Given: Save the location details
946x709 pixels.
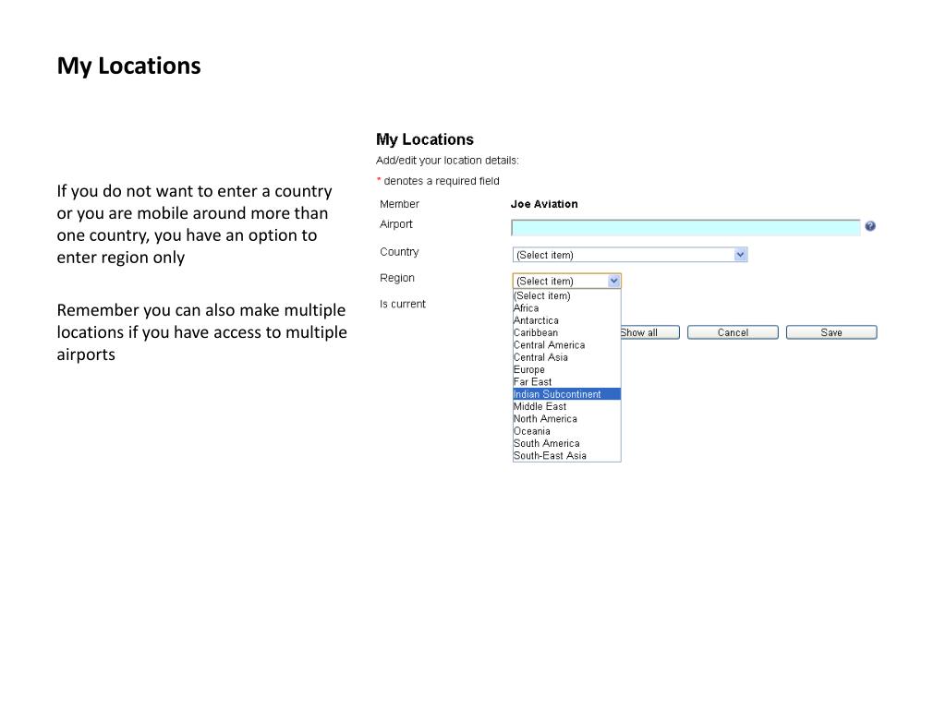Looking at the screenshot, I should tap(831, 332).
